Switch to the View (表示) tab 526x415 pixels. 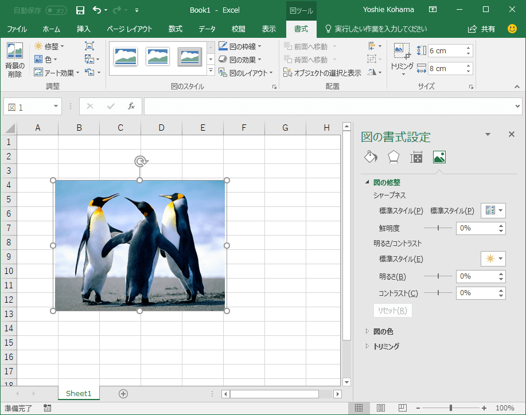(268, 29)
